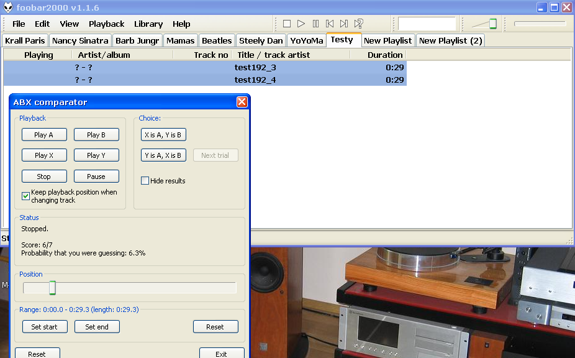The width and height of the screenshot is (575, 358).
Task: Click the Pause icon in main toolbar
Action: click(315, 24)
